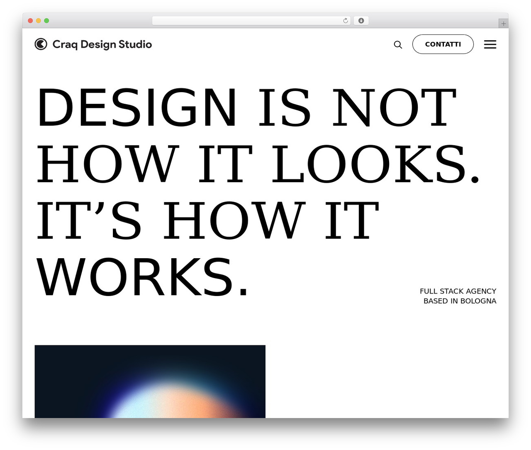
Task: Go to Craq Design Studio home link
Action: click(93, 44)
